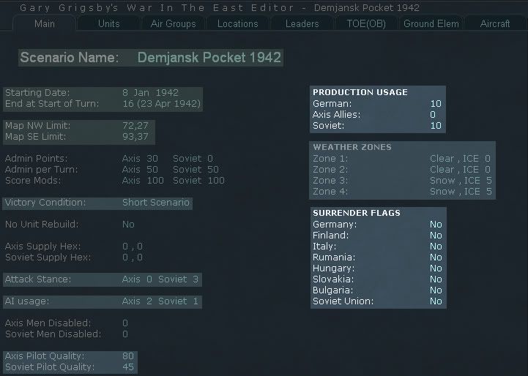Edit Axis Pilot Quality value 80
The image size is (528, 376).
(x=128, y=356)
